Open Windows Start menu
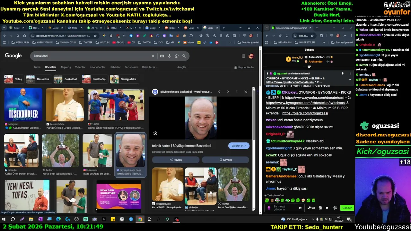The width and height of the screenshot is (411, 231). (x=4, y=219)
